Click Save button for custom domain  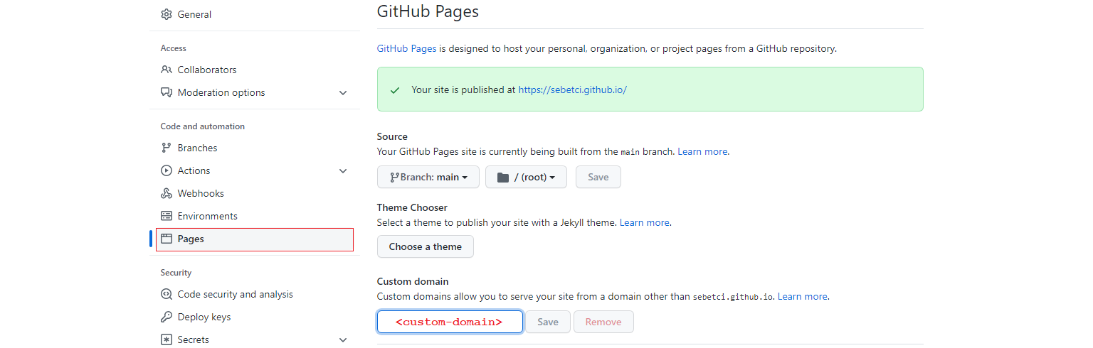click(548, 322)
